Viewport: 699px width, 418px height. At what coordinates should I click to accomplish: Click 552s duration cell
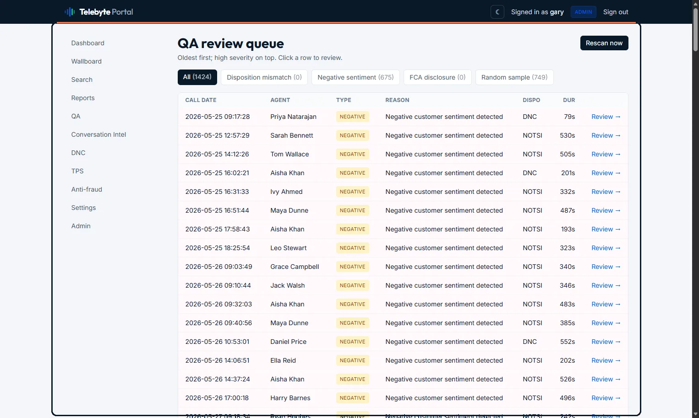click(568, 342)
